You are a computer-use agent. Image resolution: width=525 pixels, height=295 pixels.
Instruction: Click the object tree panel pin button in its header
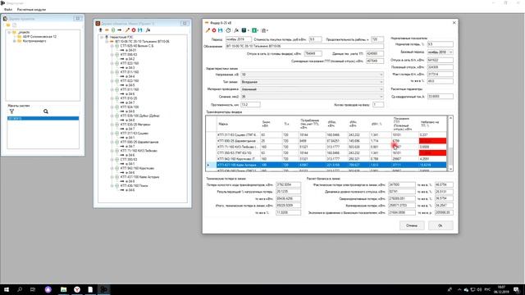185,23
